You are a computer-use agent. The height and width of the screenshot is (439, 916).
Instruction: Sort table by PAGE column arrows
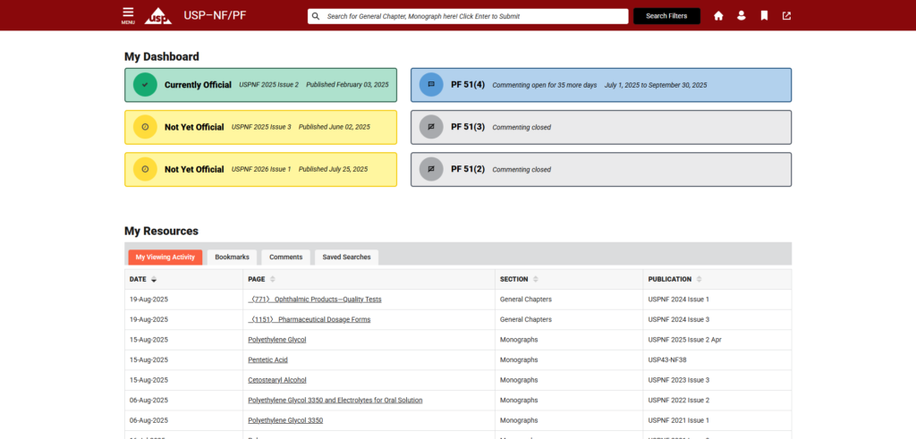pyautogui.click(x=272, y=280)
